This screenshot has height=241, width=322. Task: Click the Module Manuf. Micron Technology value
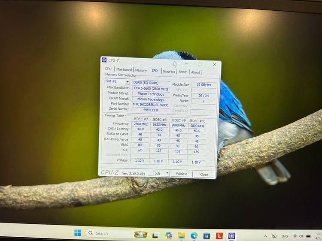tap(151, 94)
